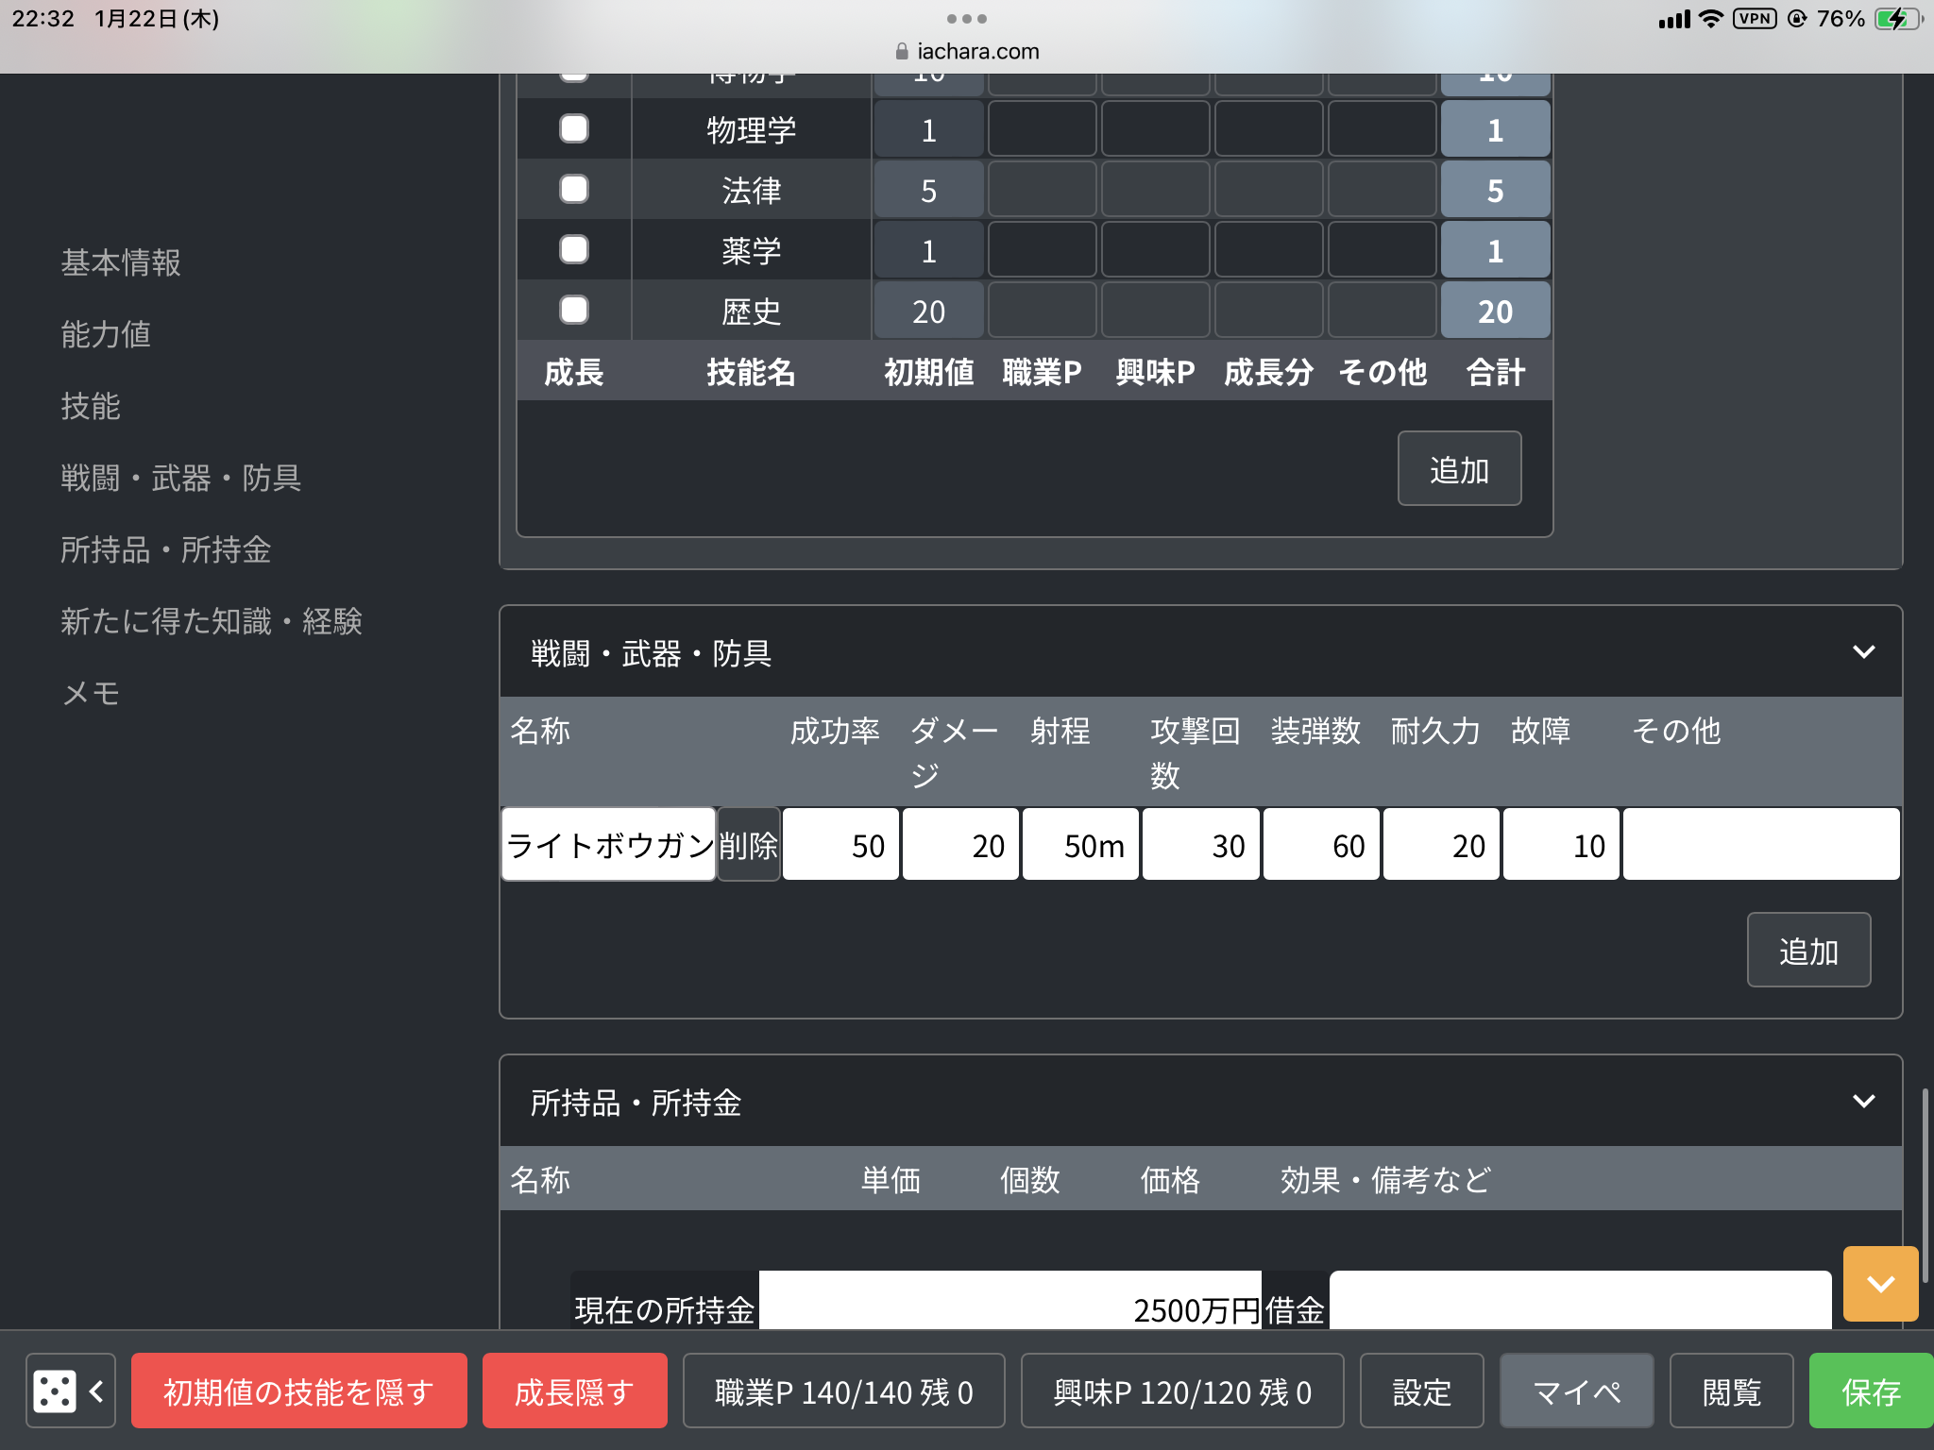This screenshot has height=1450, width=1934.
Task: Collapse the 戦闘・武器・防具 section
Action: (1862, 652)
